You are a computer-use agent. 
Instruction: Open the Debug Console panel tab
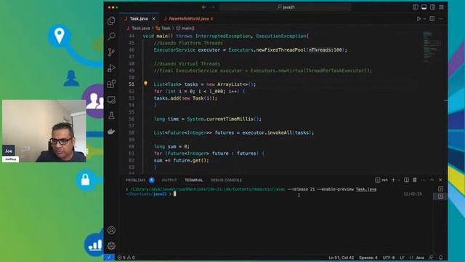click(226, 180)
